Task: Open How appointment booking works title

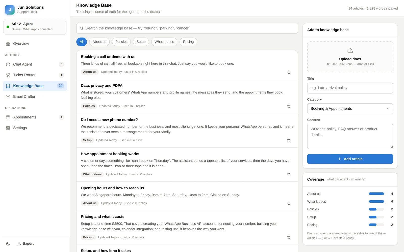Action: (110, 154)
